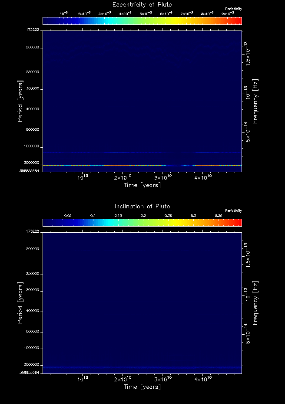Click the bright horizontal line in eccentricity spectrogram

(x=142, y=165)
